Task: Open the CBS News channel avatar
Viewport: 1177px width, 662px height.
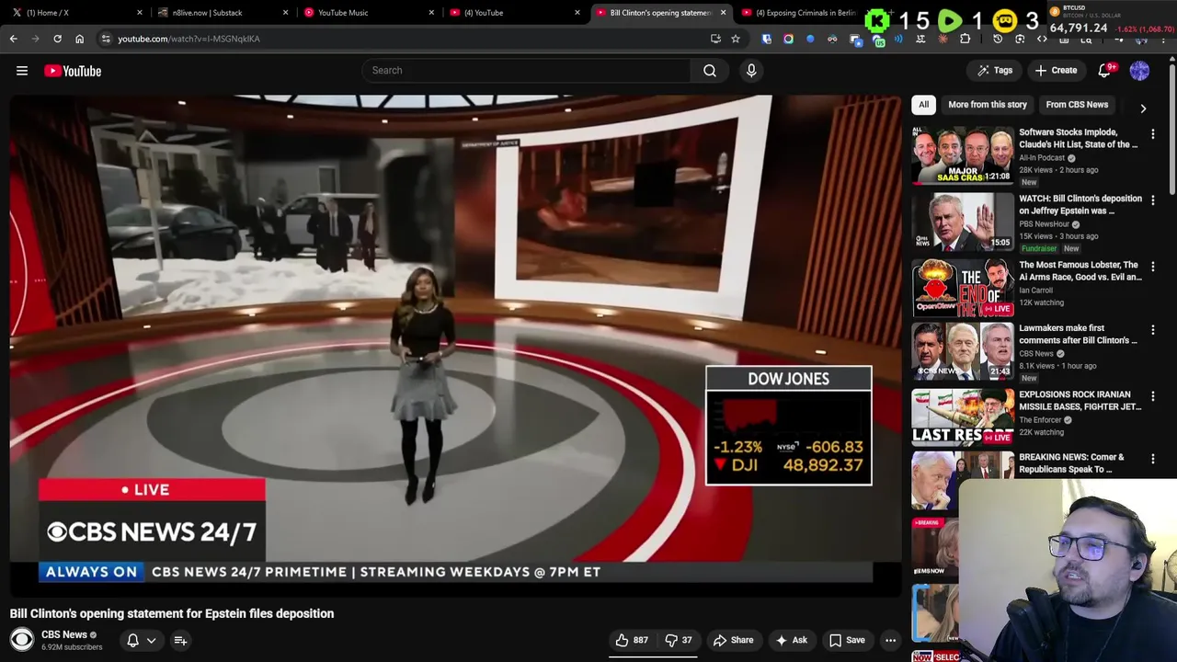Action: point(22,639)
